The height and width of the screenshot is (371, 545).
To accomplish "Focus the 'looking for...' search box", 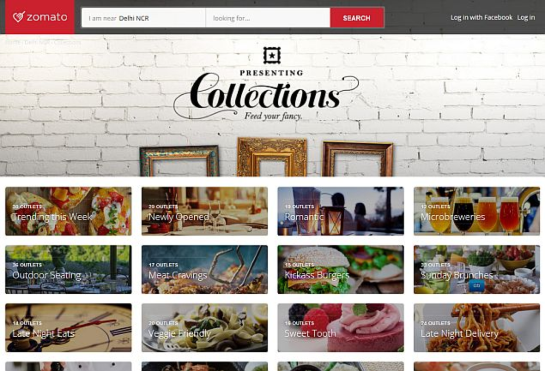I will 268,18.
